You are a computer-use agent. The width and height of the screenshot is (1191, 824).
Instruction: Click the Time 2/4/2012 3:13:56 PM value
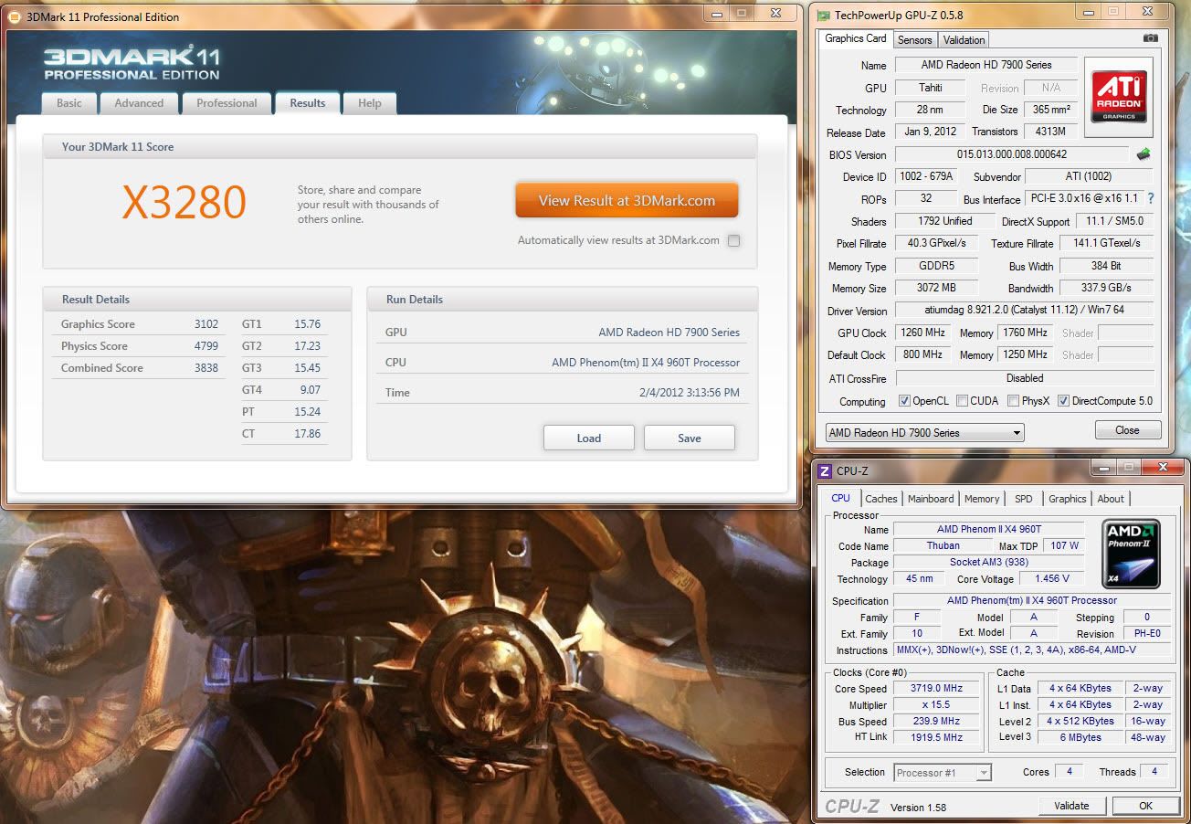coord(688,393)
